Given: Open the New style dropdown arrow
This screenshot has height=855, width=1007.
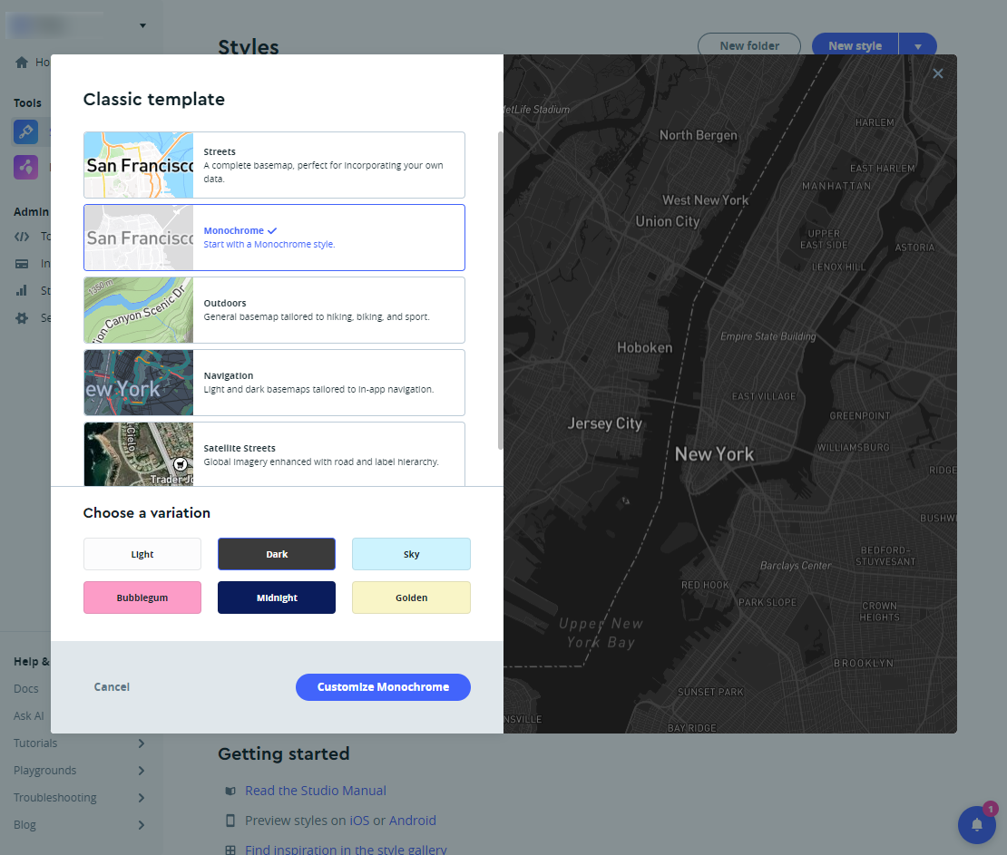Looking at the screenshot, I should click(x=918, y=45).
